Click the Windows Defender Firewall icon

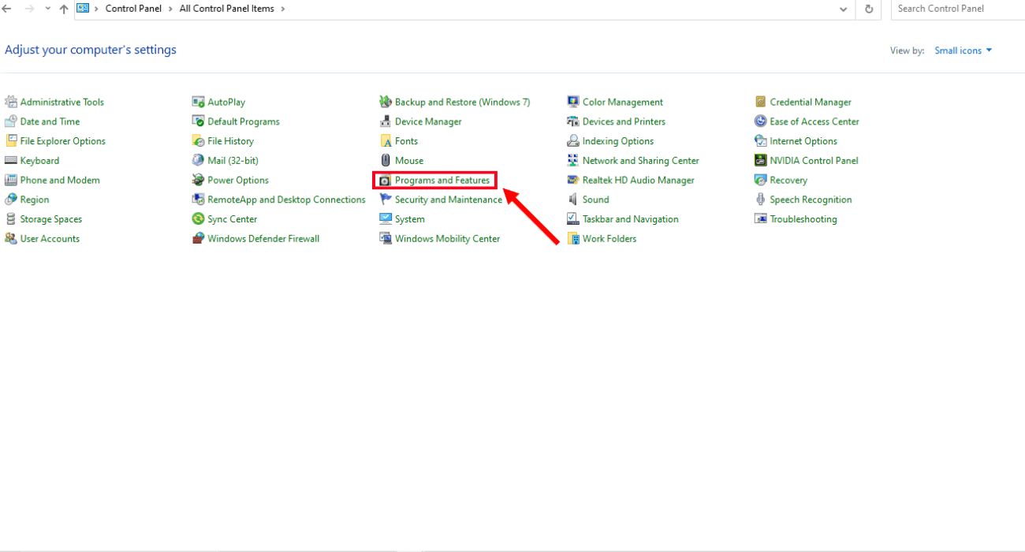199,238
